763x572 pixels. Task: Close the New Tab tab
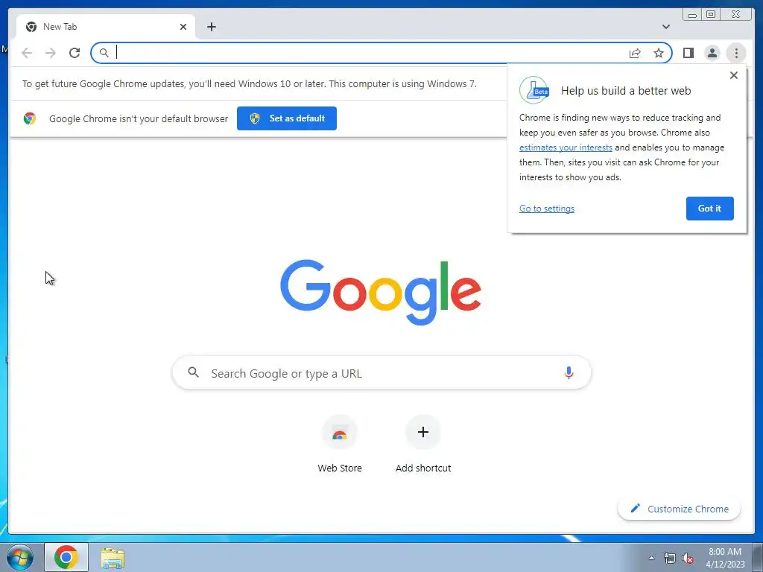point(183,27)
